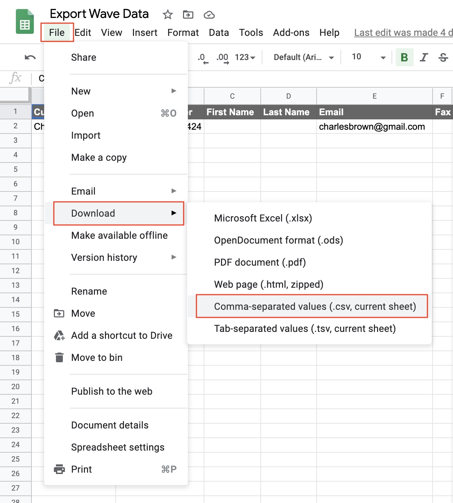Open the 123 number format dropdown

[244, 57]
